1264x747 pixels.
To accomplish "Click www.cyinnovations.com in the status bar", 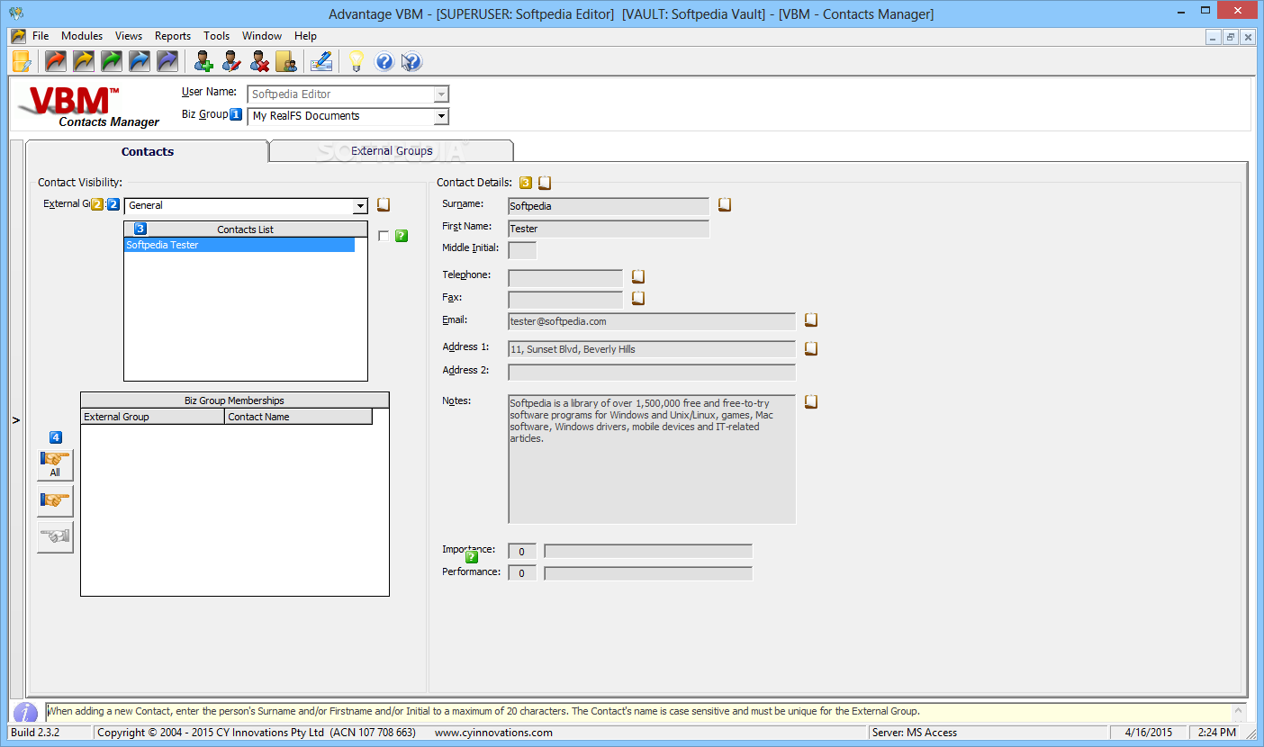I will (493, 733).
